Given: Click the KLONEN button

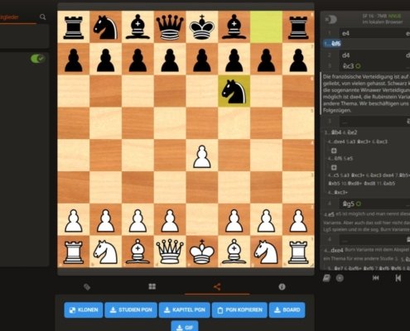Looking at the screenshot, I should click(84, 309).
